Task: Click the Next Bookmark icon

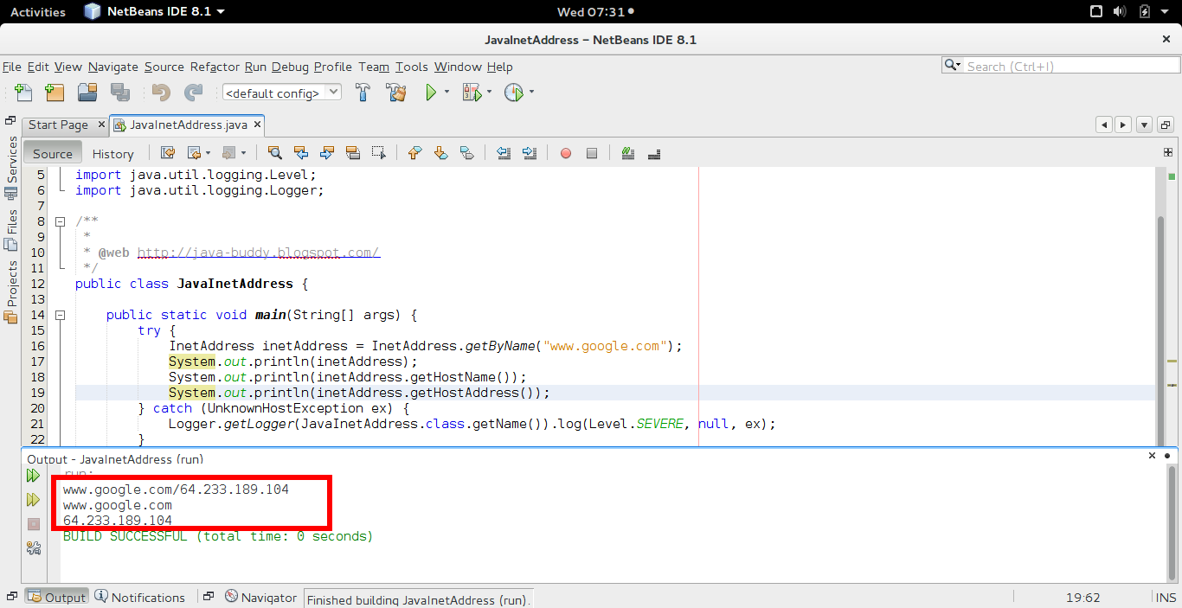Action: click(x=440, y=153)
